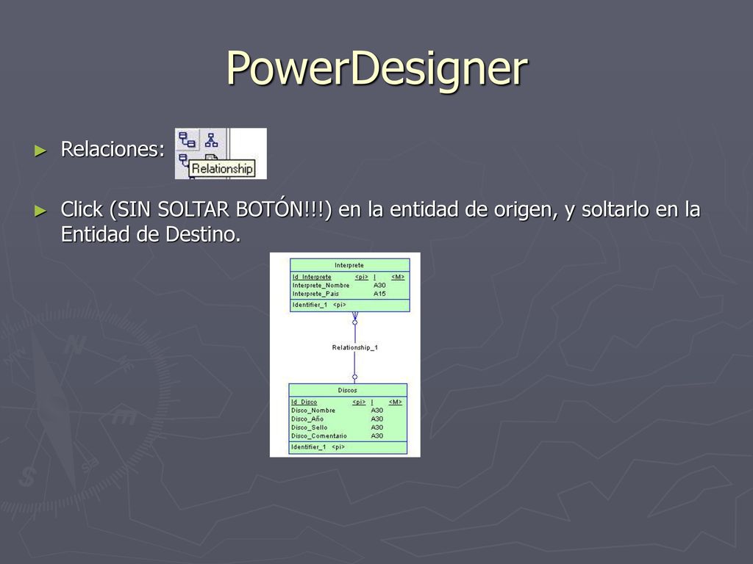Click the Relationship tooltip label

(222, 169)
